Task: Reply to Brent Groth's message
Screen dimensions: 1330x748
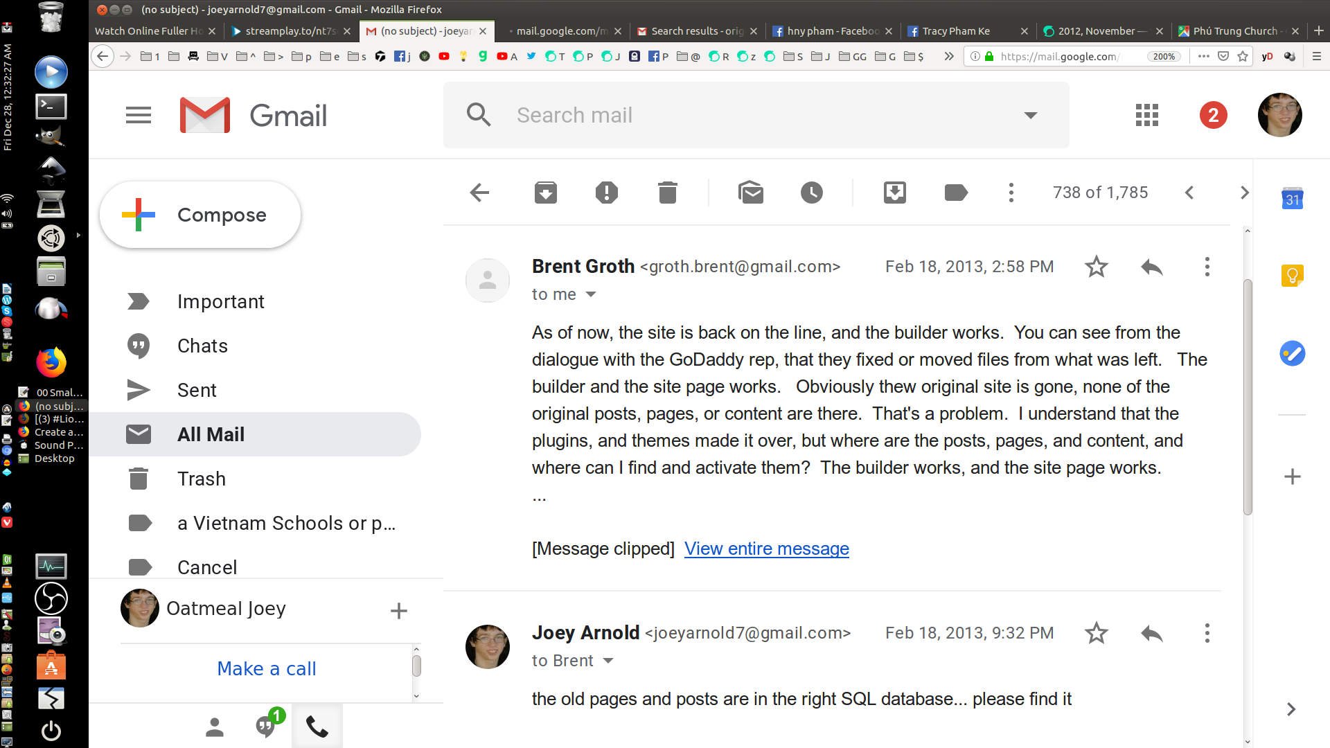Action: pyautogui.click(x=1151, y=267)
